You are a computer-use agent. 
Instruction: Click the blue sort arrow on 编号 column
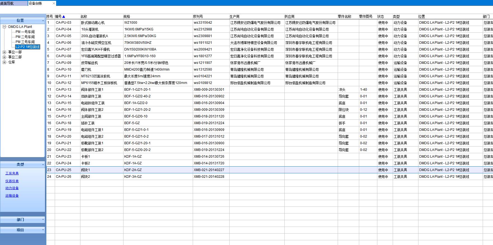coord(64,17)
